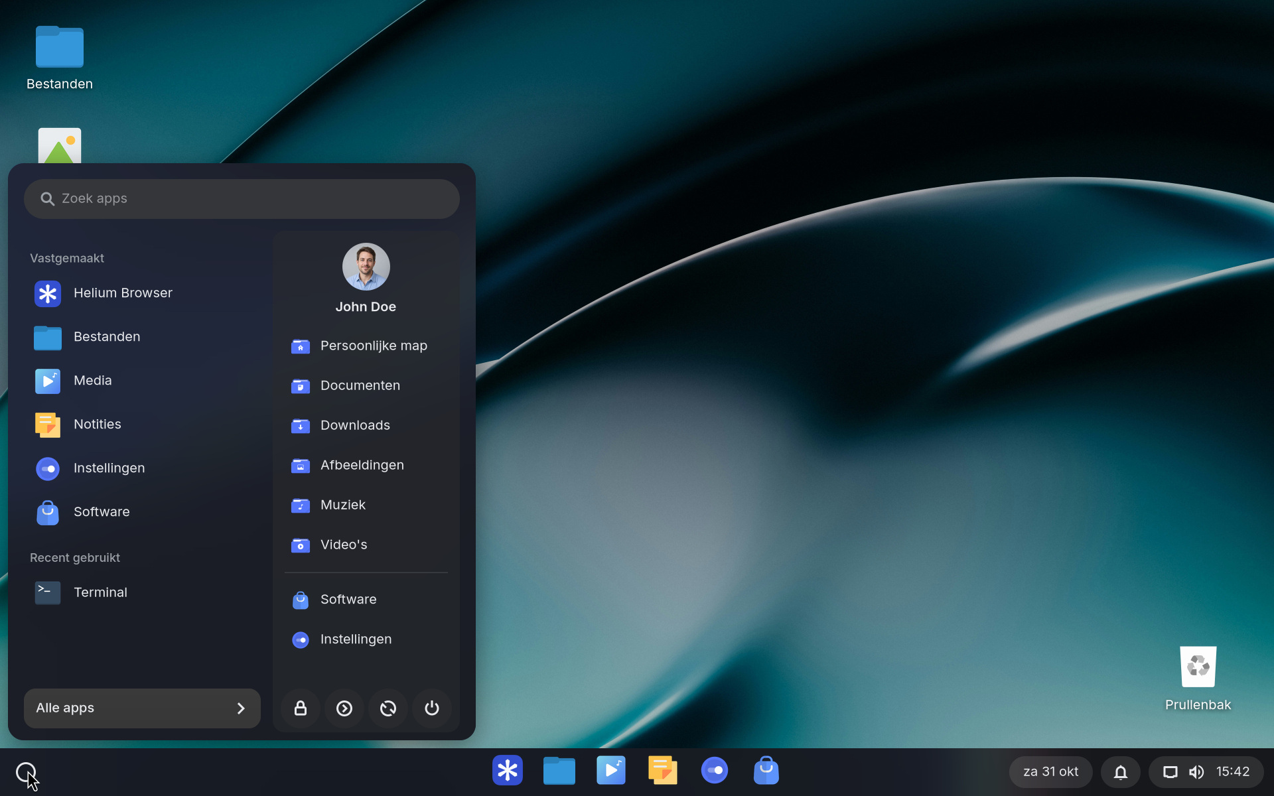Open Helium Browser from pinned apps
This screenshot has width=1274, height=796.
pos(142,293)
